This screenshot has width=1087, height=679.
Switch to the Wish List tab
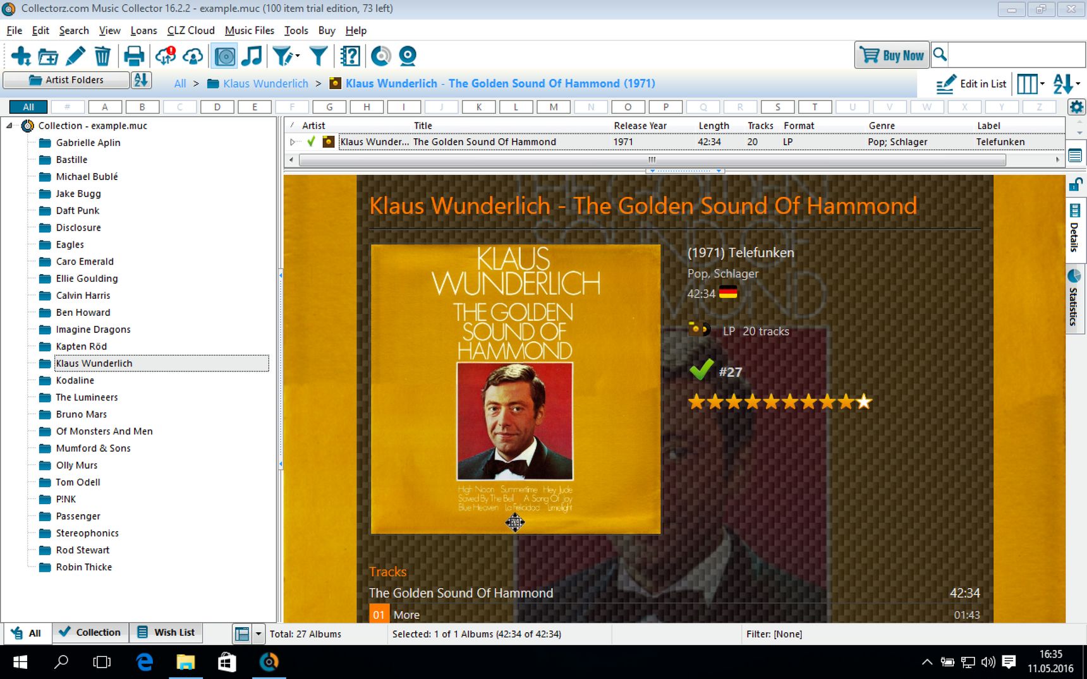[x=166, y=632]
